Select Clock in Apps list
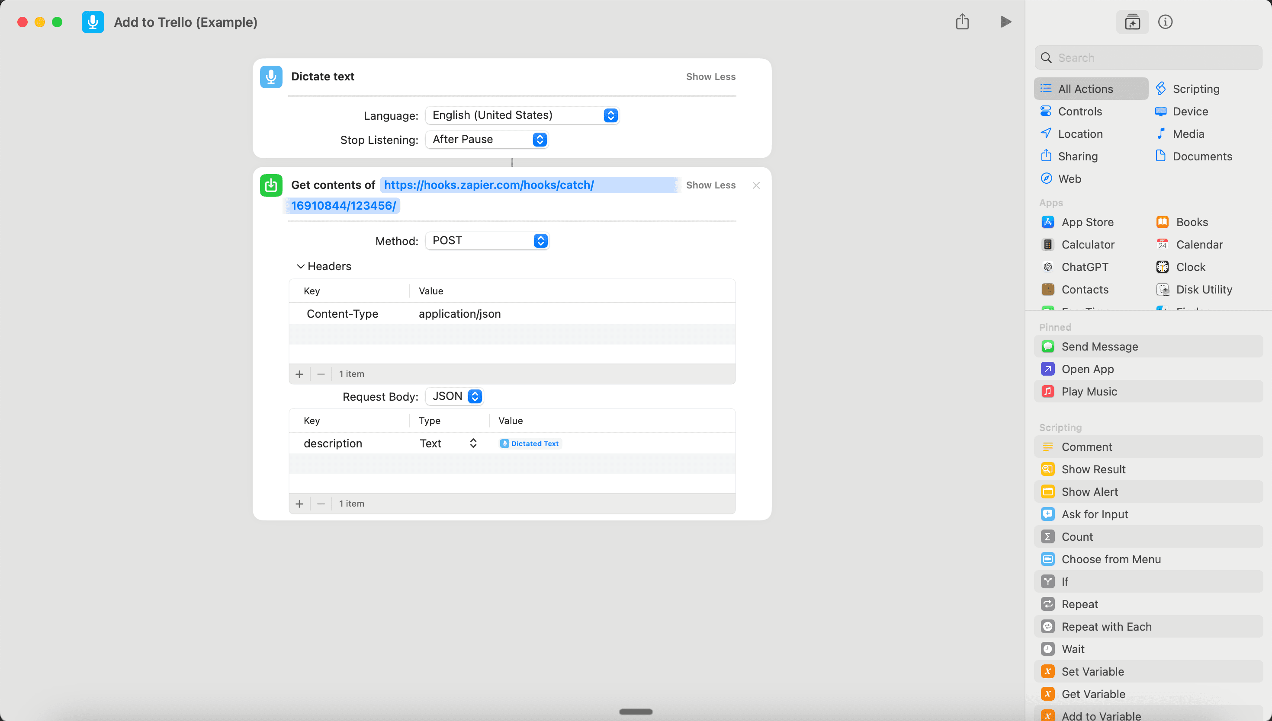Screen dimensions: 1272x721 tap(1181, 267)
